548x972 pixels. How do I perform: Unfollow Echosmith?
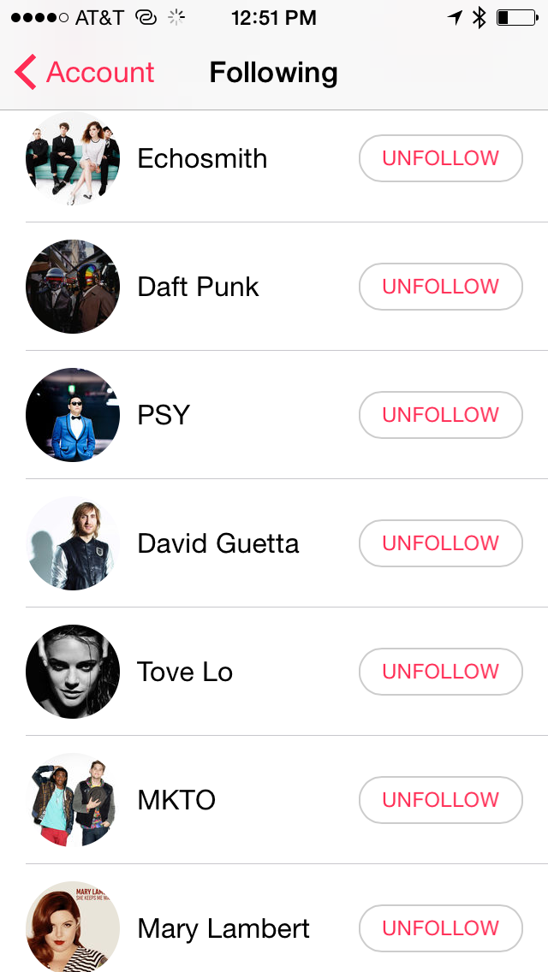coord(440,158)
